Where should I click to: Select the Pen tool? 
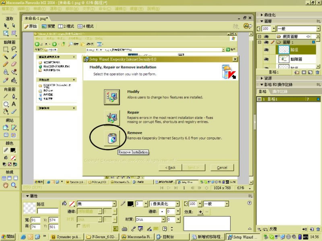coord(14,96)
